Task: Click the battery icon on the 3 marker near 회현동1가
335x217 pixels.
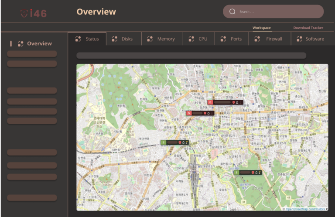Action: point(260,173)
